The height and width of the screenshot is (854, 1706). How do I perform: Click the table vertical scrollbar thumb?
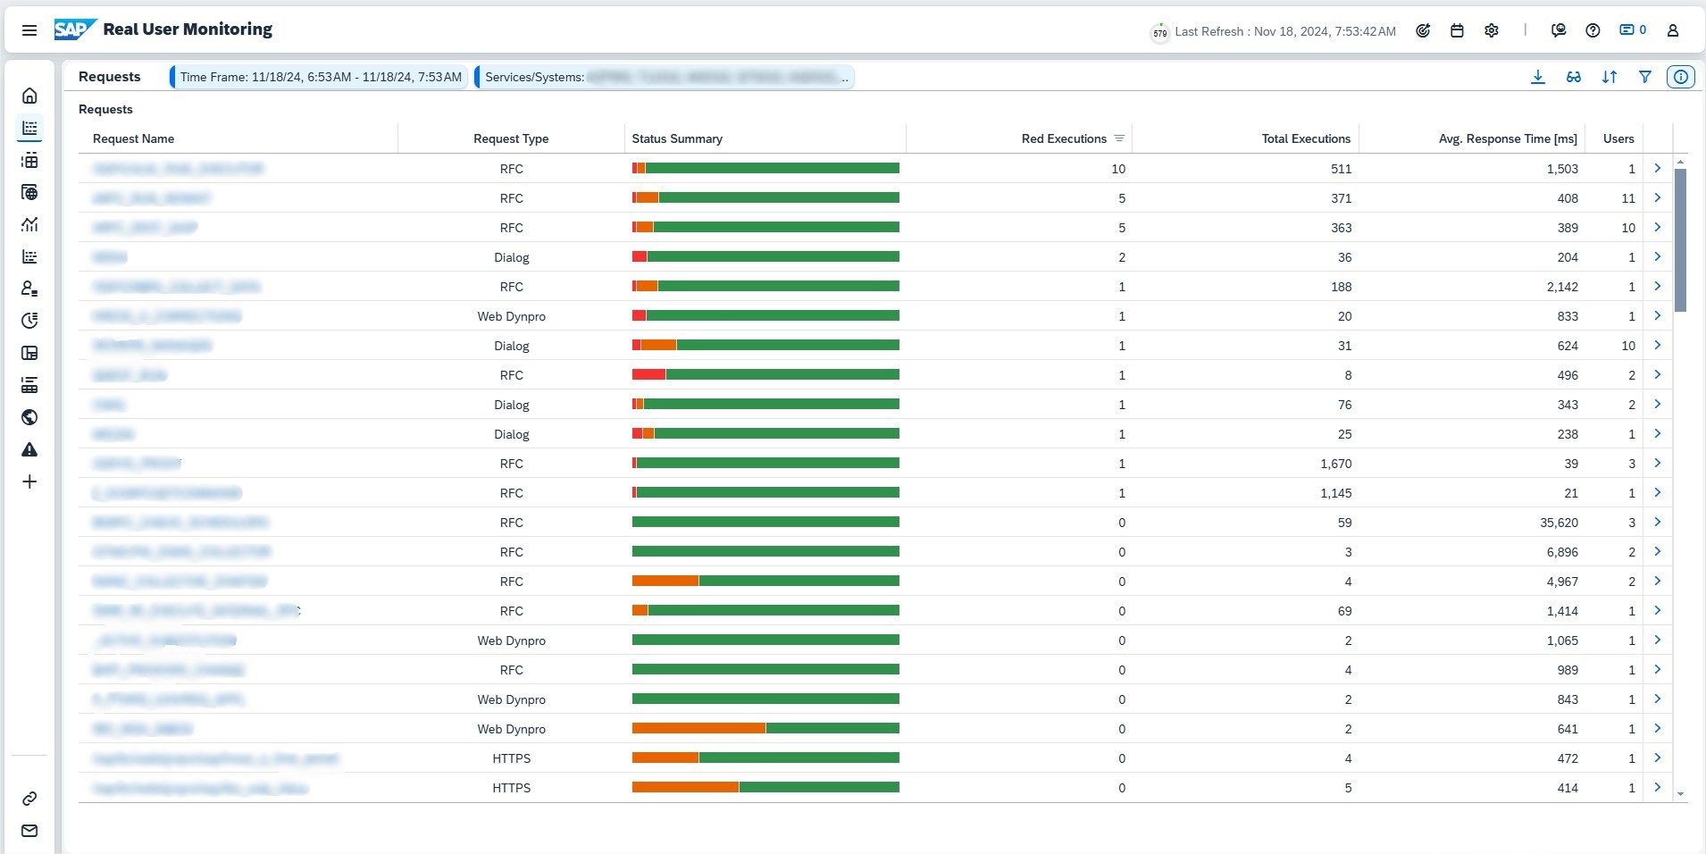tap(1680, 239)
